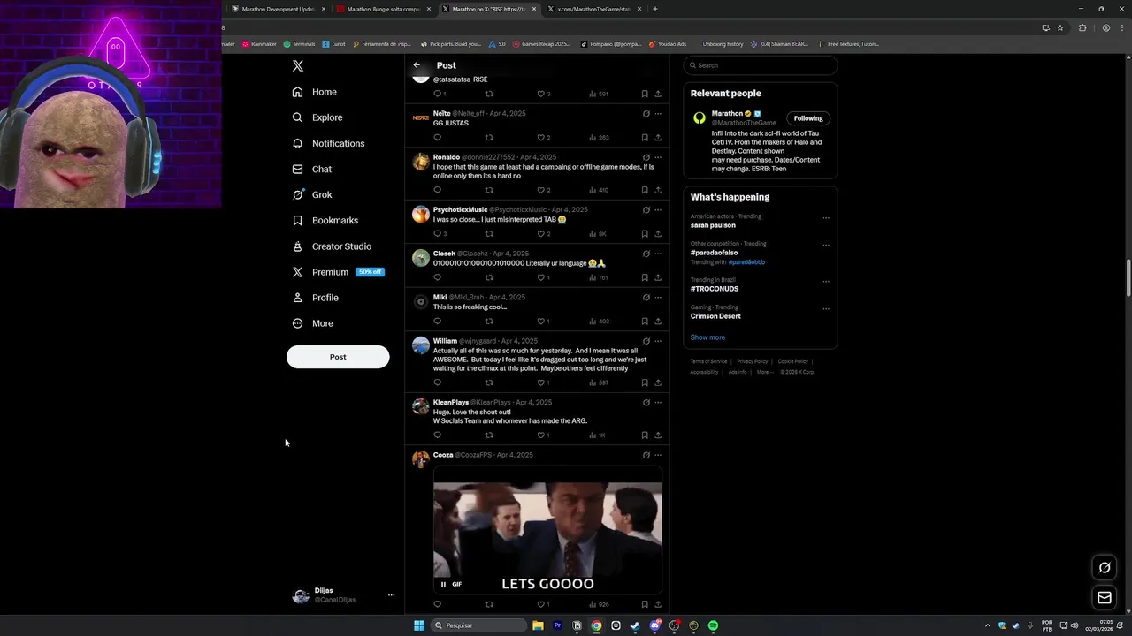1132x636 pixels.
Task: Switch to the x.com/MarathonTheGame tab
Action: click(x=593, y=9)
